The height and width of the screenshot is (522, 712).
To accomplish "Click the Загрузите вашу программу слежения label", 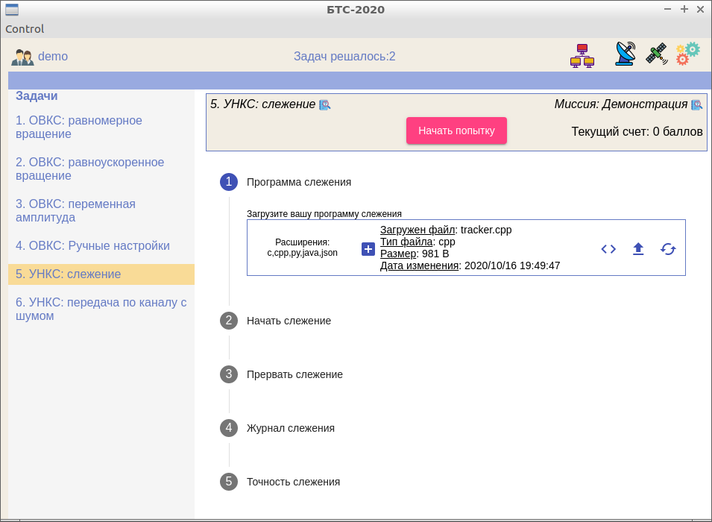I will point(324,214).
